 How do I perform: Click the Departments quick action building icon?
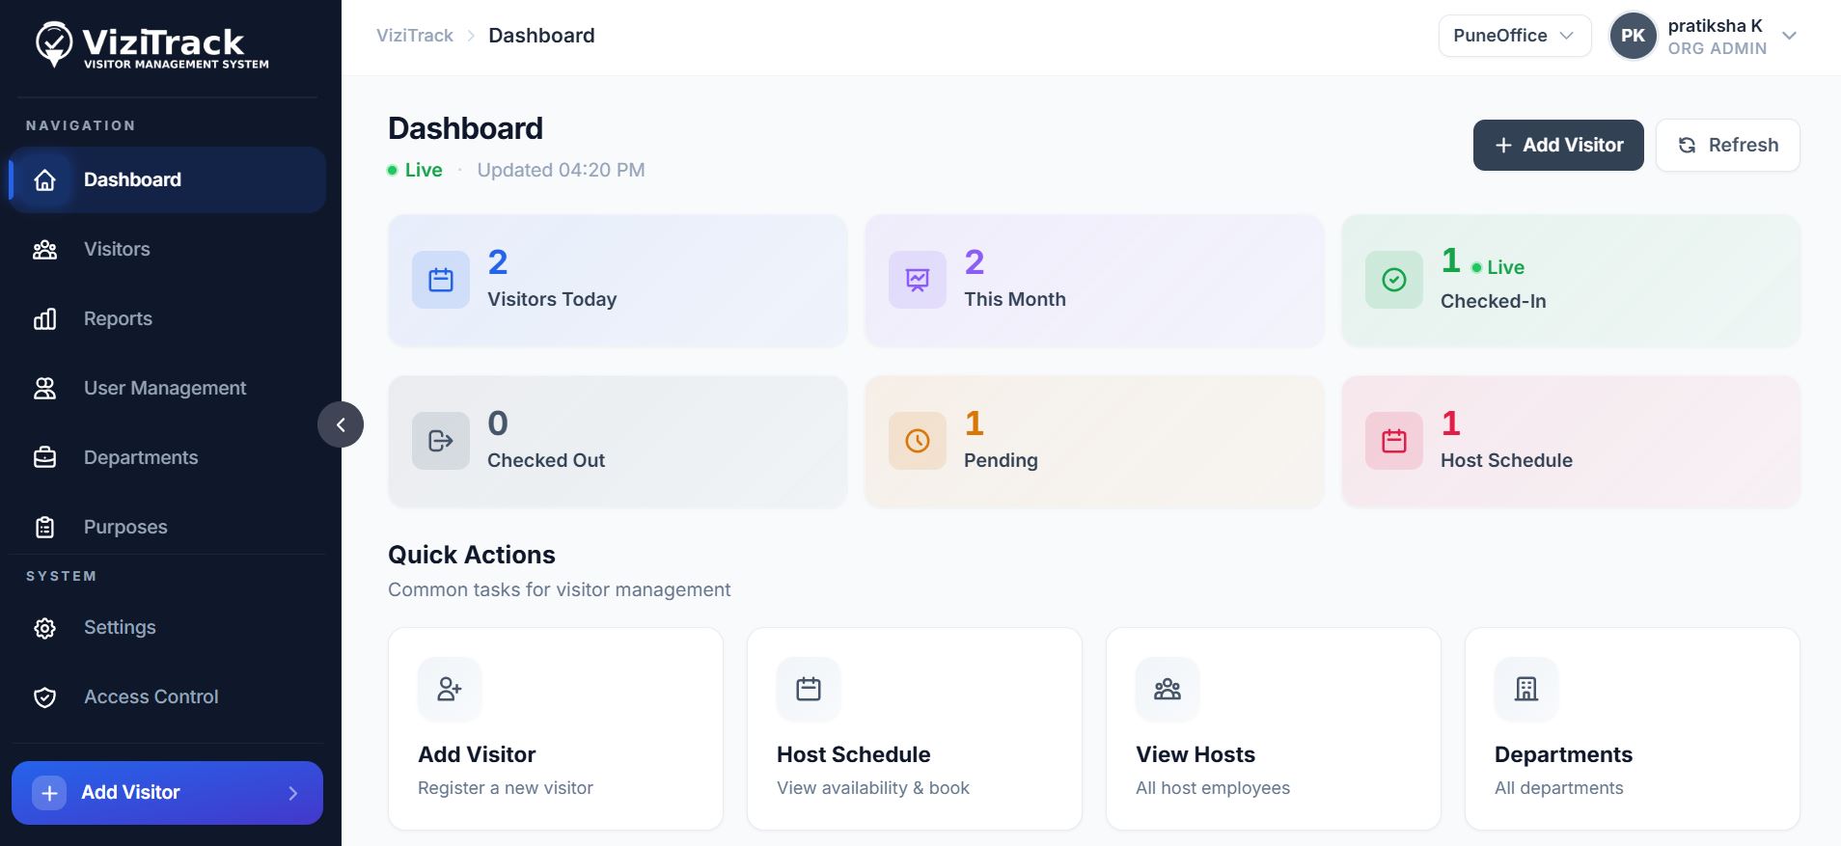click(x=1526, y=689)
